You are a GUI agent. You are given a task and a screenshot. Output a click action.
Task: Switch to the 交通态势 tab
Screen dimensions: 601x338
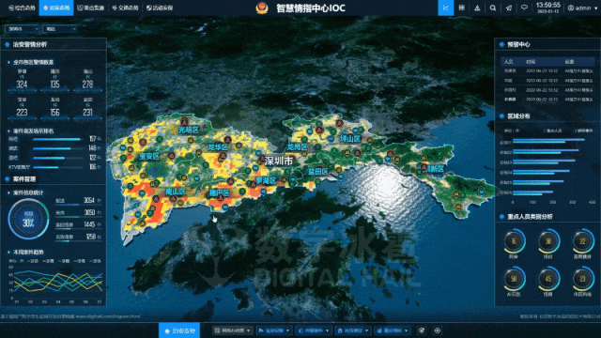tap(125, 8)
